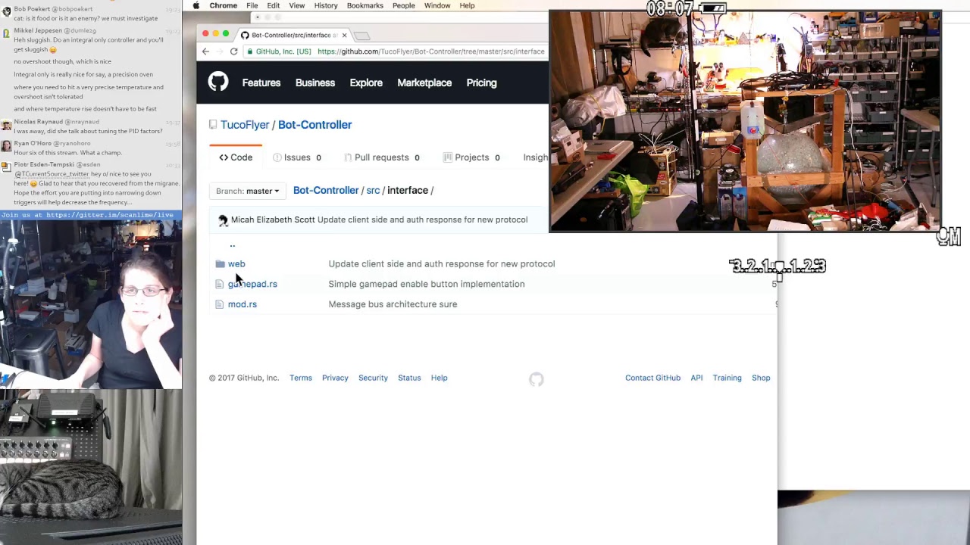Open the web folder
970x545 pixels.
(236, 264)
